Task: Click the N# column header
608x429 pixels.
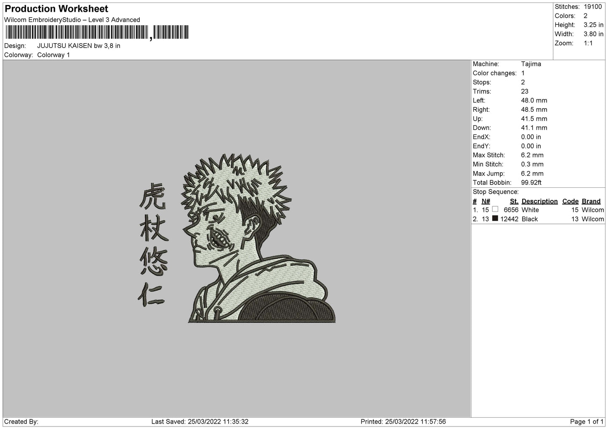Action: (x=486, y=201)
